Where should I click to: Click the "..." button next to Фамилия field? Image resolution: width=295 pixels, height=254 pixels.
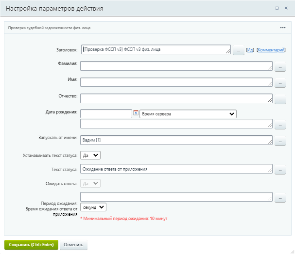click(x=280, y=68)
